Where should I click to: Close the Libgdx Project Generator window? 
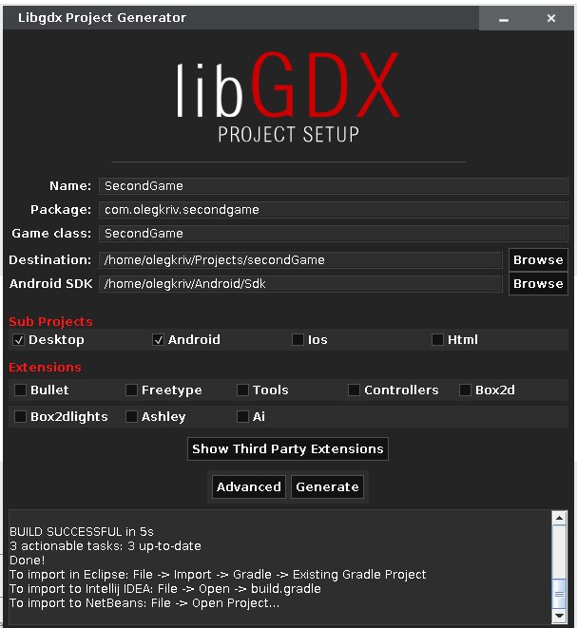(551, 18)
